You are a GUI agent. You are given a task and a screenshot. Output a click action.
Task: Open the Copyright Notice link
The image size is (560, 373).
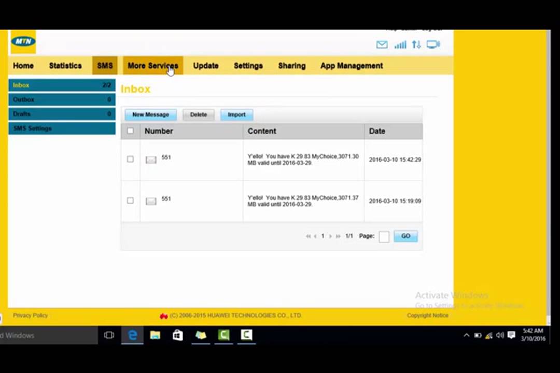point(427,315)
